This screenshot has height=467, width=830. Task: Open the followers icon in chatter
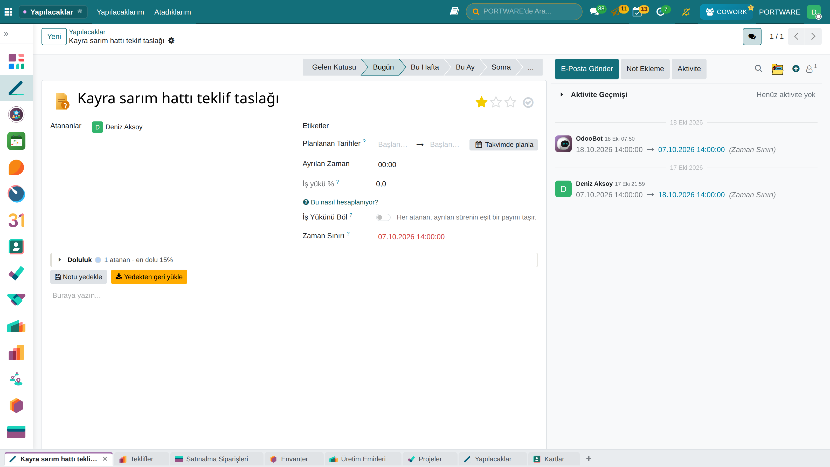click(x=811, y=68)
